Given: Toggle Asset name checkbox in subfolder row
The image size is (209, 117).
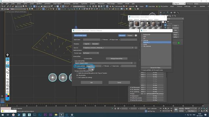Looking at the screenshot, I should click(112, 66).
